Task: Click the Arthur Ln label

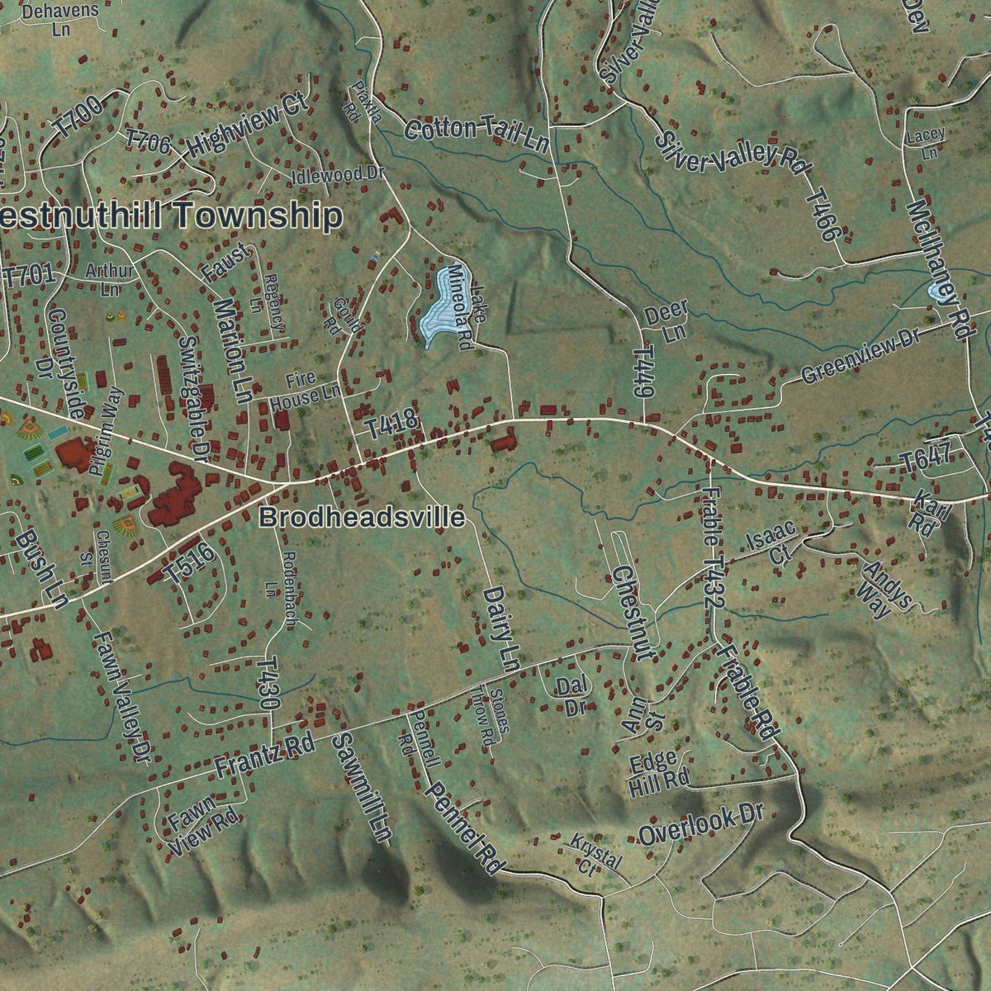Action: (109, 280)
